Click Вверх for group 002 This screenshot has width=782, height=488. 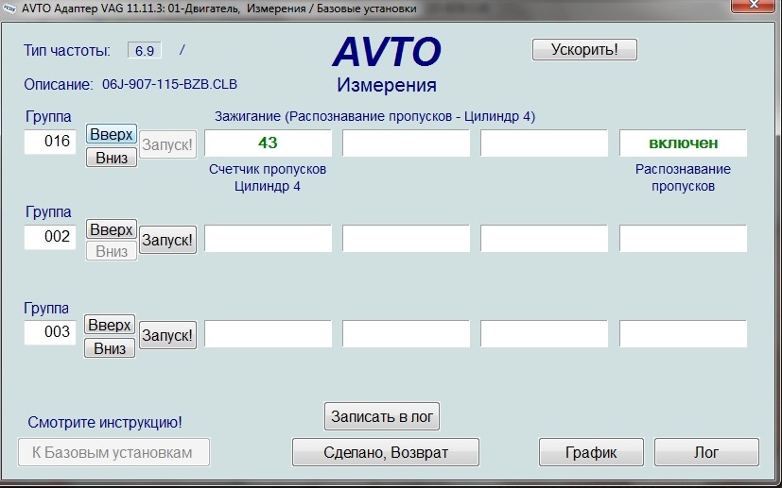click(112, 229)
